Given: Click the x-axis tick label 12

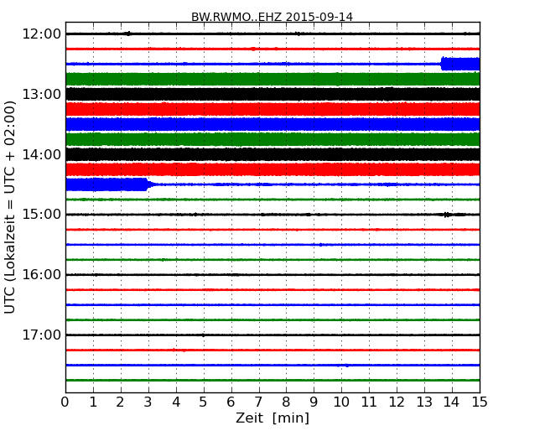Looking at the screenshot, I should (x=397, y=402).
